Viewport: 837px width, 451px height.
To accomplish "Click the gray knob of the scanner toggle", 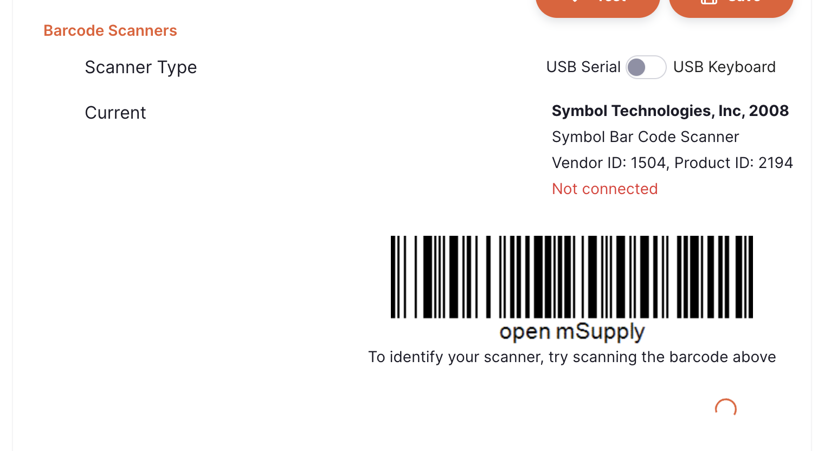I will tap(636, 67).
